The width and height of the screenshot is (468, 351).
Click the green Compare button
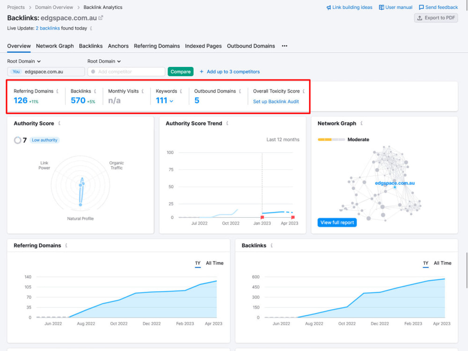(x=181, y=72)
